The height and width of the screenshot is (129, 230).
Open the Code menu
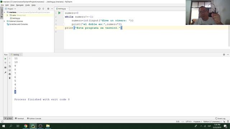click(x=27, y=5)
